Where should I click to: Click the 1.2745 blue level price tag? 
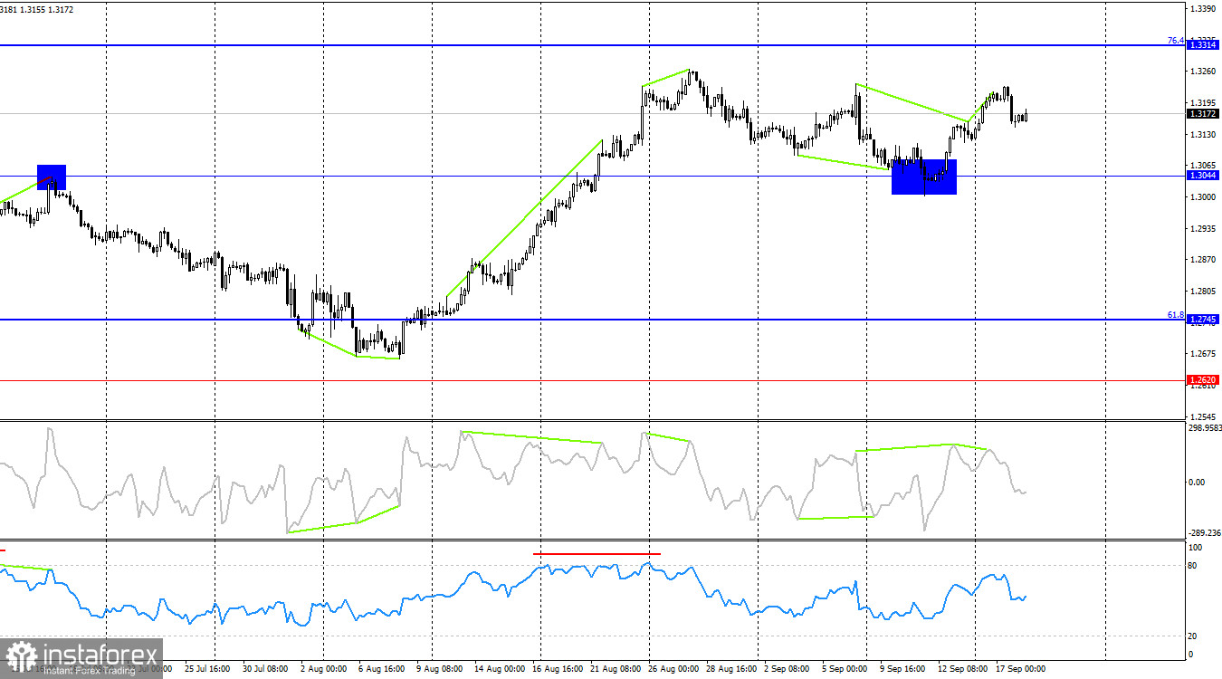[1204, 320]
